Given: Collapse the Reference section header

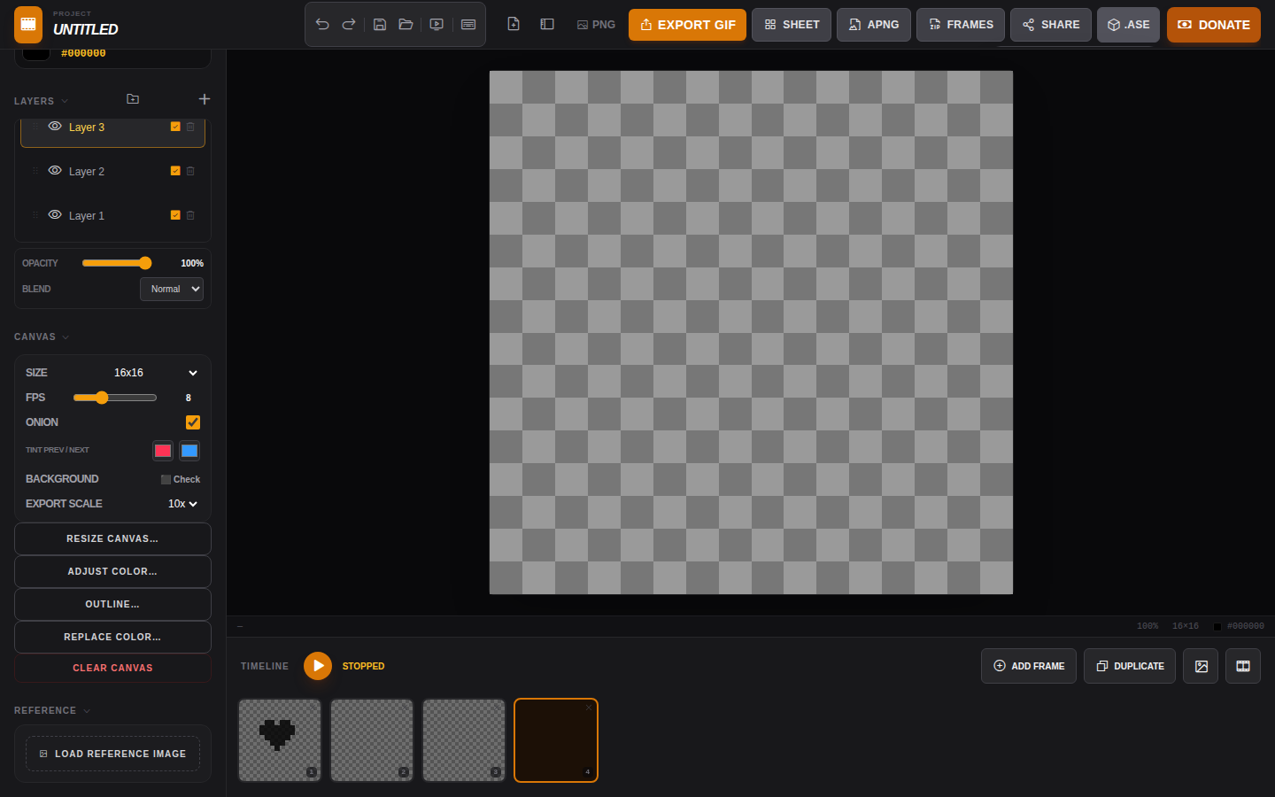Looking at the screenshot, I should [52, 710].
